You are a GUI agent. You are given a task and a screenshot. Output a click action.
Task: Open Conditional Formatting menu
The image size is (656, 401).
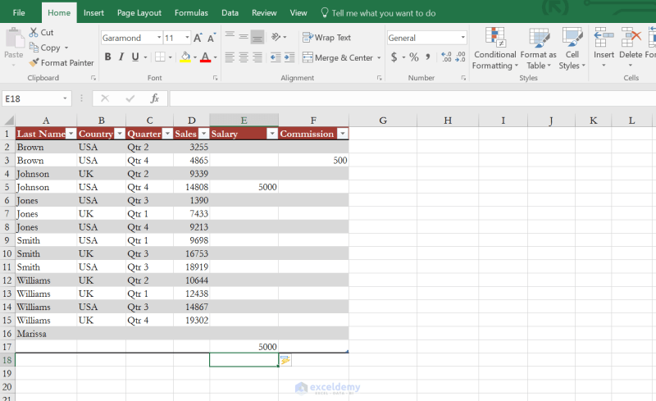495,48
